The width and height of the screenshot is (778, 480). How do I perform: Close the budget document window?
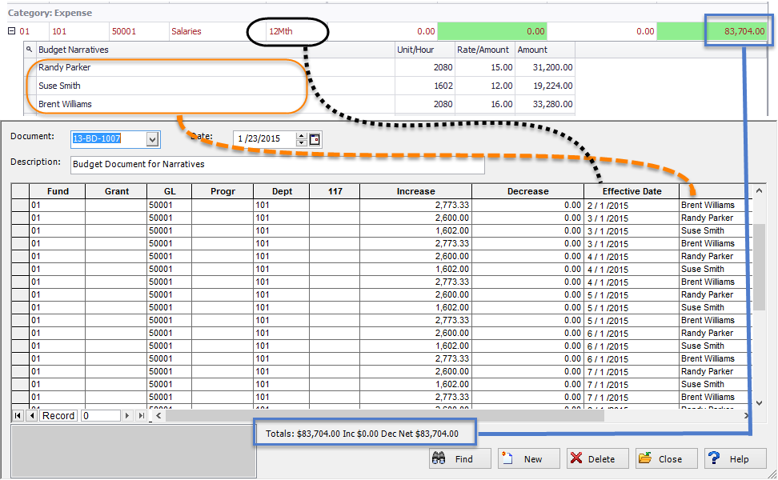point(661,459)
